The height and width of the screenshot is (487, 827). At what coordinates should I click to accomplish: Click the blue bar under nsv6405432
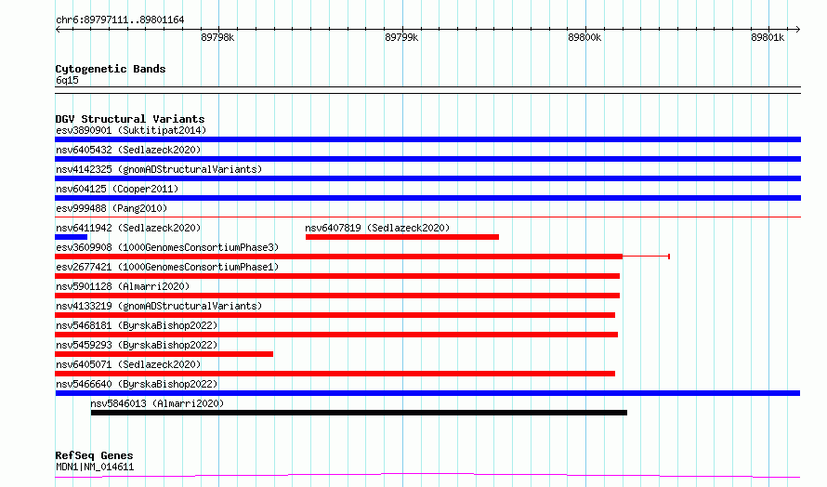click(x=427, y=159)
